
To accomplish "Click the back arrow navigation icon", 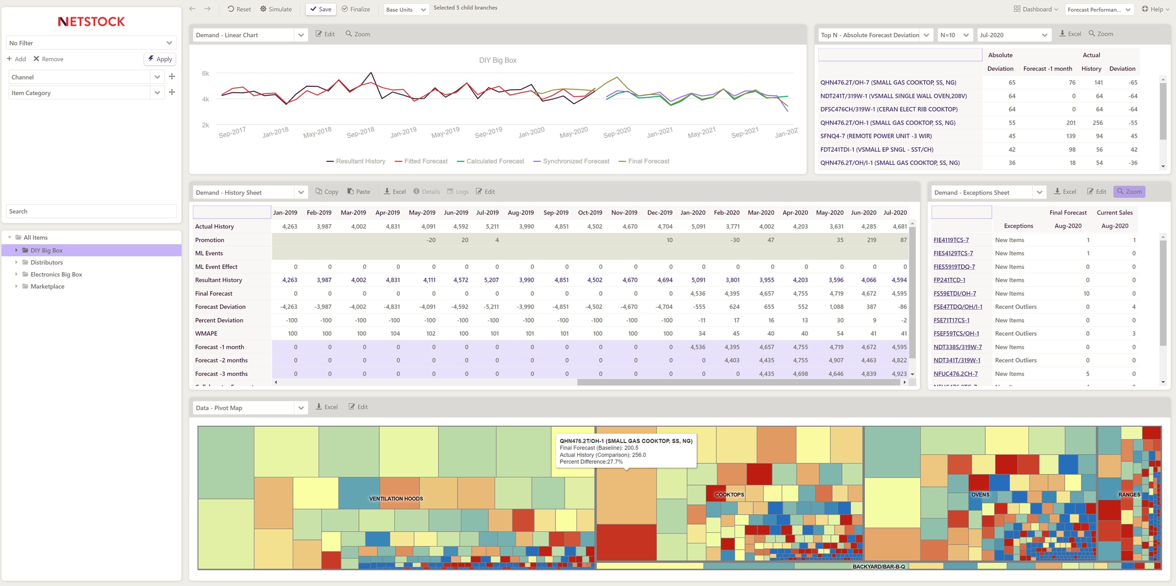I will [192, 9].
